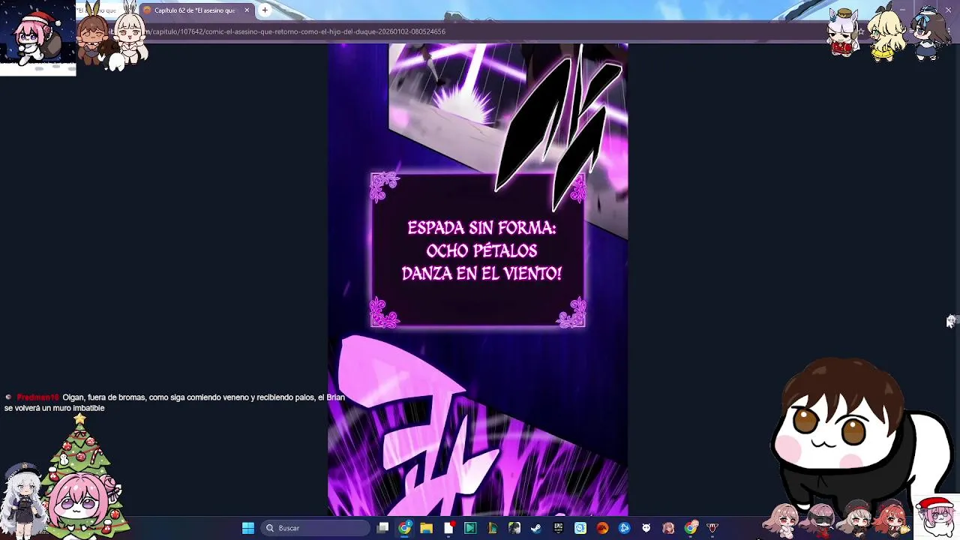The width and height of the screenshot is (960, 540).
Task: Click Predman18's chat message in the overlay
Action: 175,403
